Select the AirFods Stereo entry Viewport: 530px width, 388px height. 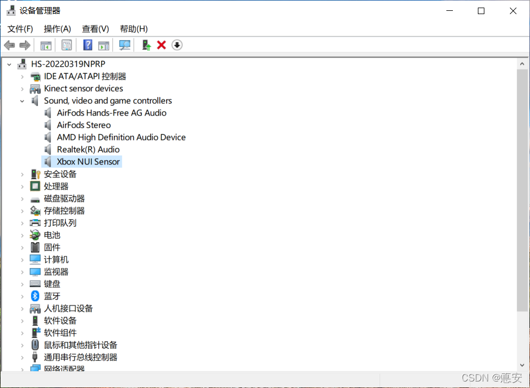point(84,125)
